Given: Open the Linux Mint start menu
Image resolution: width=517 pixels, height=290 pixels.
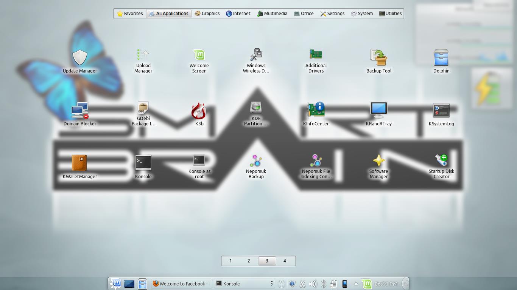Looking at the screenshot, I should coord(116,284).
